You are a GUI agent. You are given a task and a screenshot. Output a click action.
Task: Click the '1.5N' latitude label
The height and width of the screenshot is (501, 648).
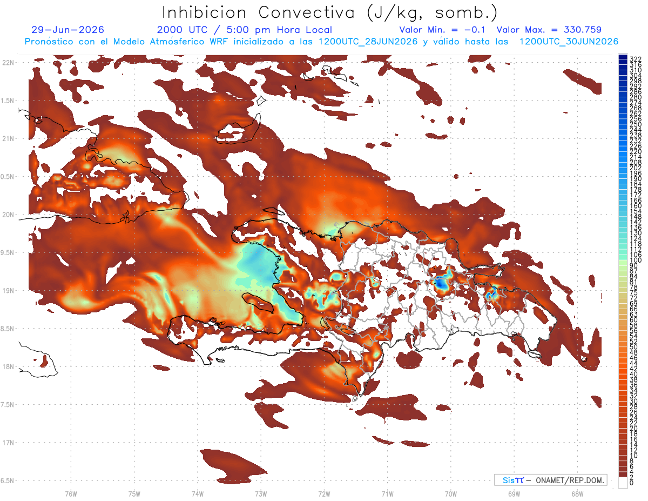[x=8, y=101]
